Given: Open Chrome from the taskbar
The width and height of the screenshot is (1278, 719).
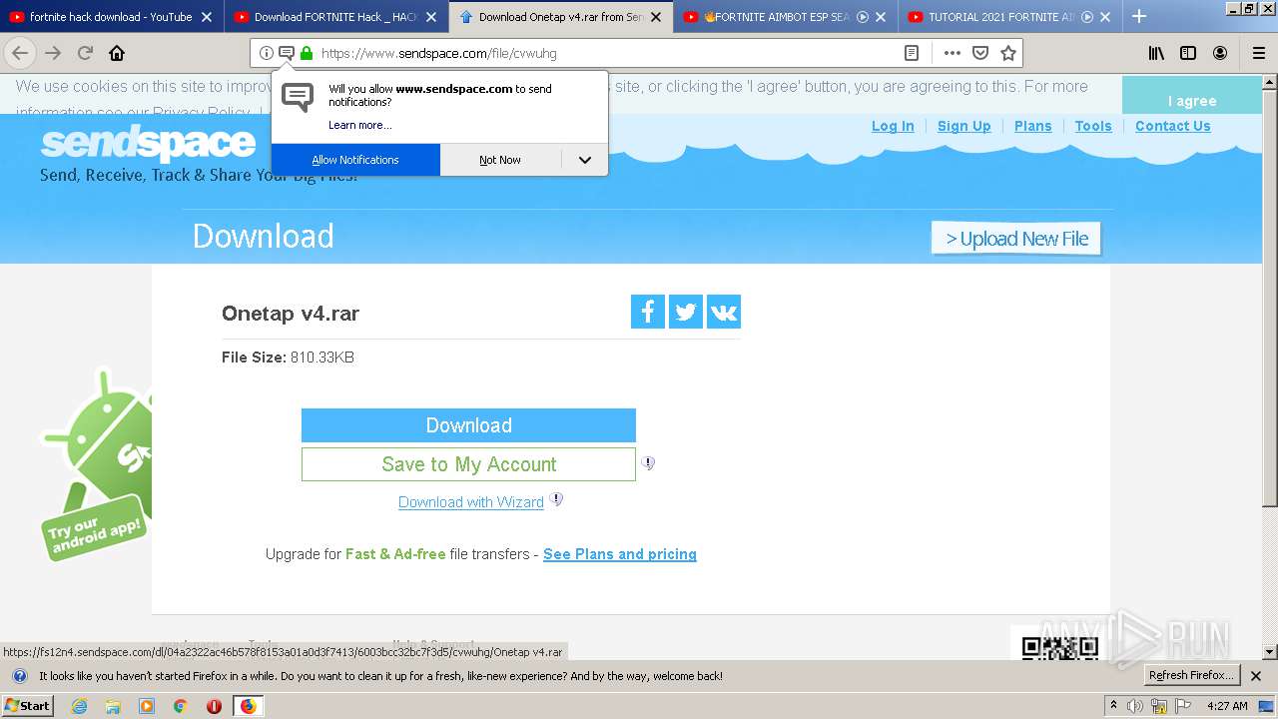Looking at the screenshot, I should (180, 706).
